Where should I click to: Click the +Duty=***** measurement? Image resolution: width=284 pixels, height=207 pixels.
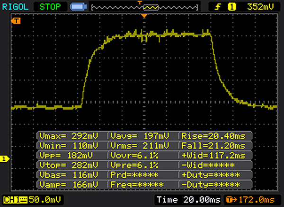(211, 175)
